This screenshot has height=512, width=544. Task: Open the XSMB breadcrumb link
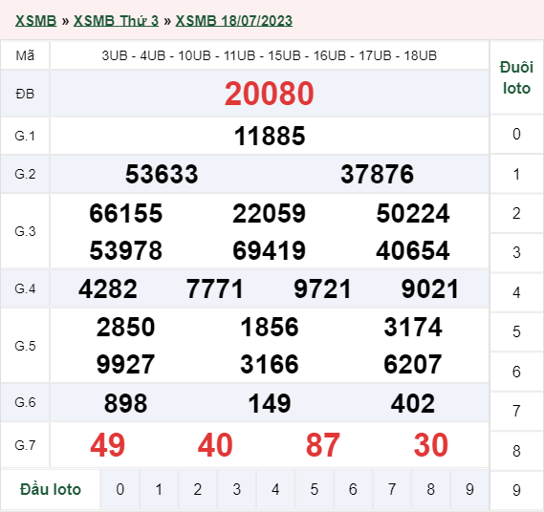pos(35,21)
